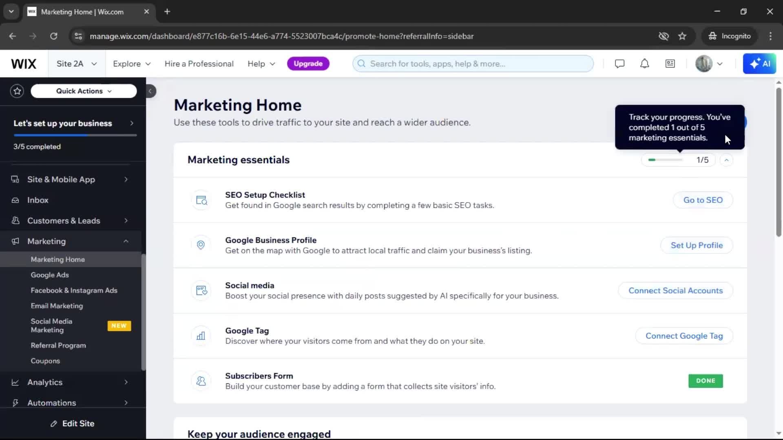Launch the AI assistant button
783x440 pixels.
pos(759,64)
